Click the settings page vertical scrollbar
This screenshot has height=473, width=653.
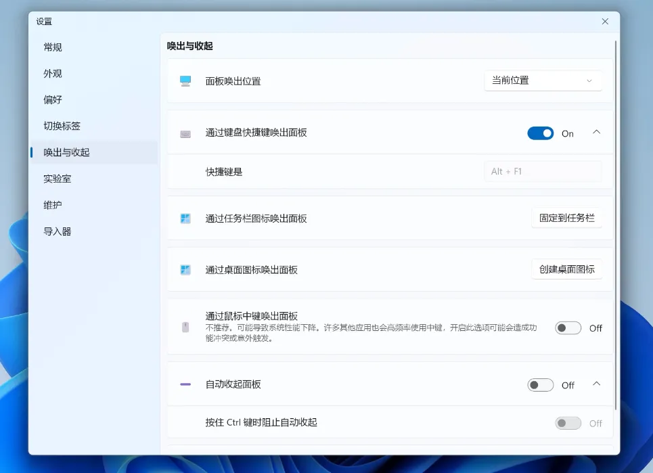pyautogui.click(x=616, y=225)
